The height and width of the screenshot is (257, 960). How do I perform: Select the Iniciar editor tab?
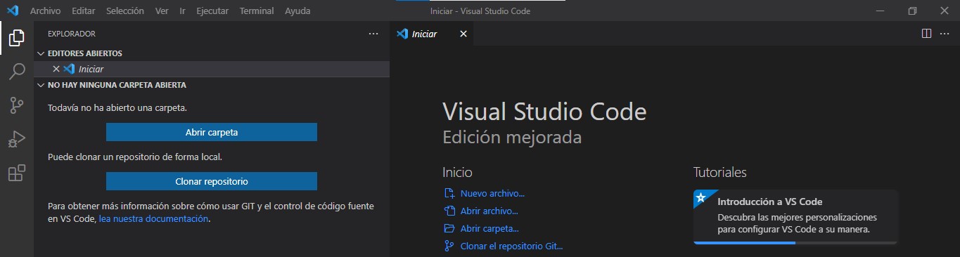[432, 34]
